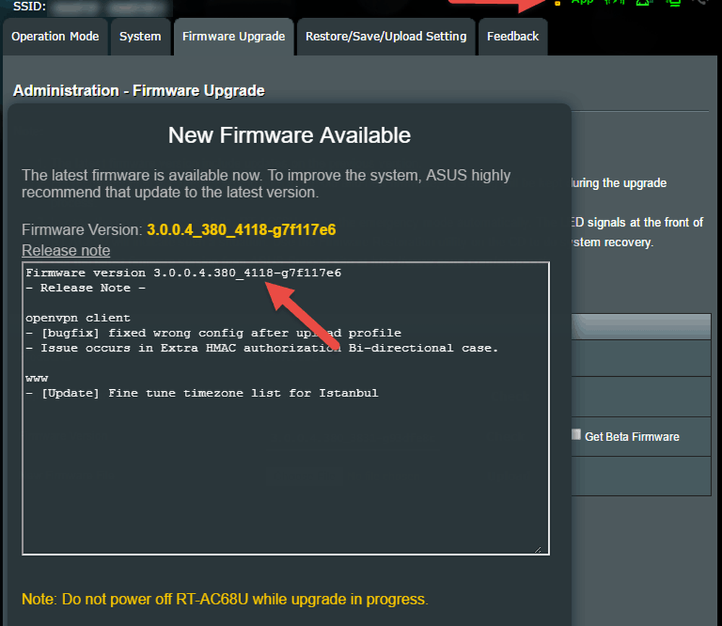722x626 pixels.
Task: Click the yellow firmware notification icon
Action: point(557,3)
